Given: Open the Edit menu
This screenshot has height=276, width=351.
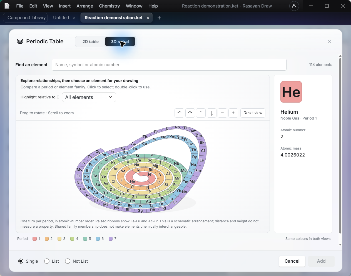Looking at the screenshot, I should coord(33,6).
